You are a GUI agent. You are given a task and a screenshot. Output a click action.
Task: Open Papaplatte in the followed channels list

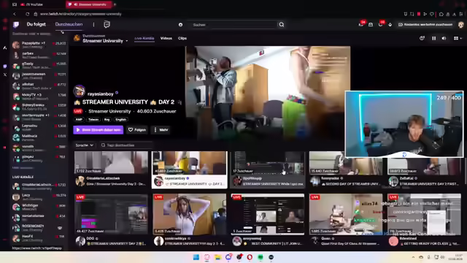(39, 45)
